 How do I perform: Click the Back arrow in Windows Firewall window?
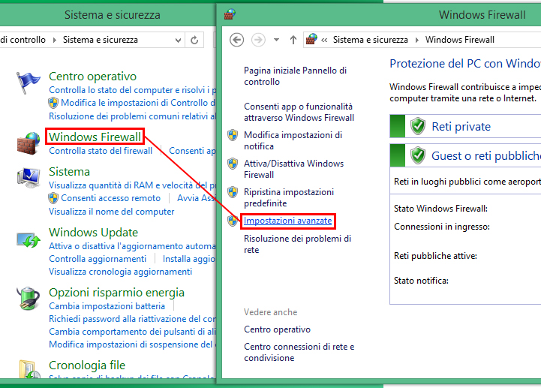point(236,40)
